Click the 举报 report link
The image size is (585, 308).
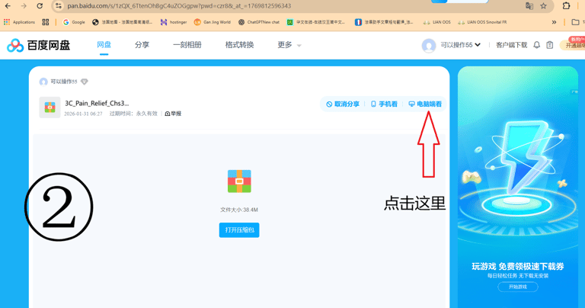click(x=173, y=114)
